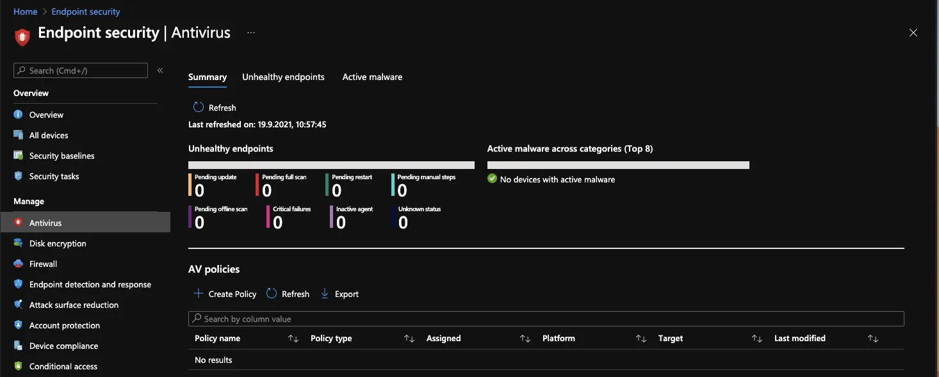
Task: Click the Device compliance icon
Action: pos(18,346)
